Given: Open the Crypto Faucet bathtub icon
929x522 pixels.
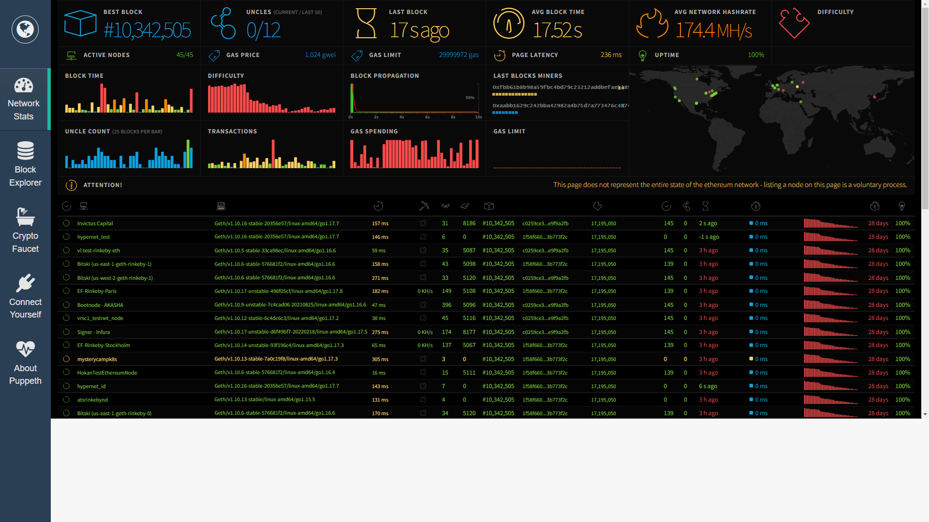Looking at the screenshot, I should [25, 217].
